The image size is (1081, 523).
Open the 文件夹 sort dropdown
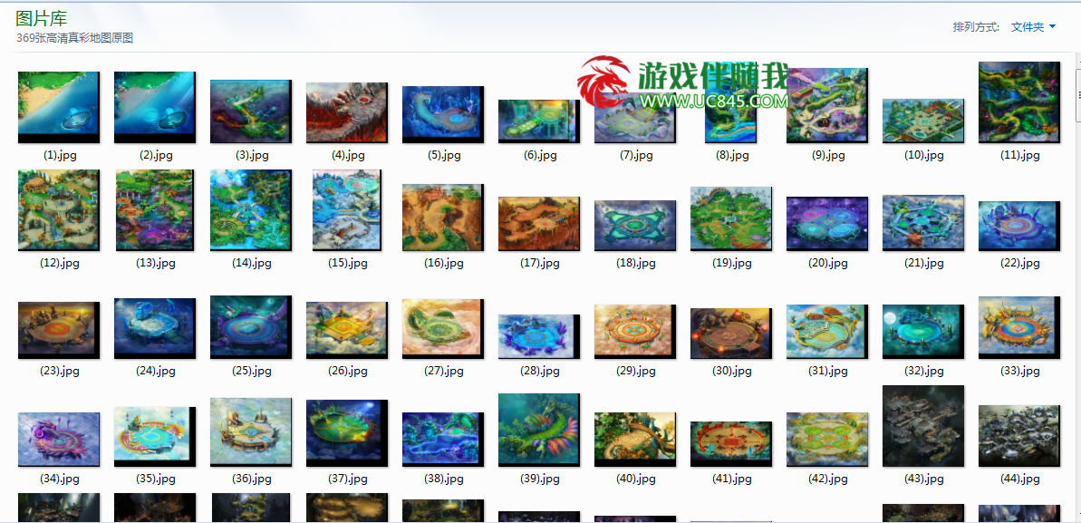[1033, 27]
